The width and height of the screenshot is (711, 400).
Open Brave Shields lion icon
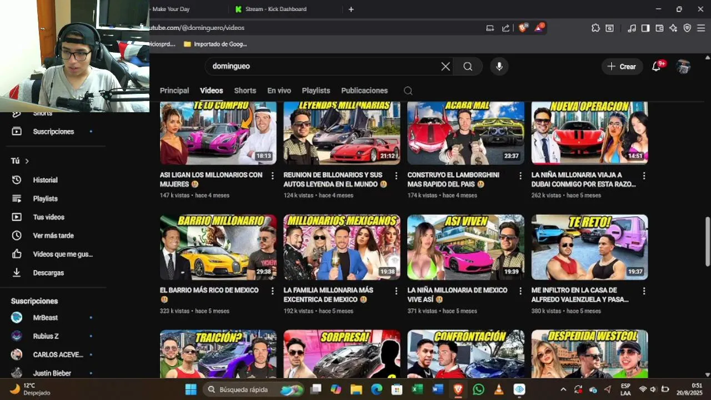tap(523, 28)
